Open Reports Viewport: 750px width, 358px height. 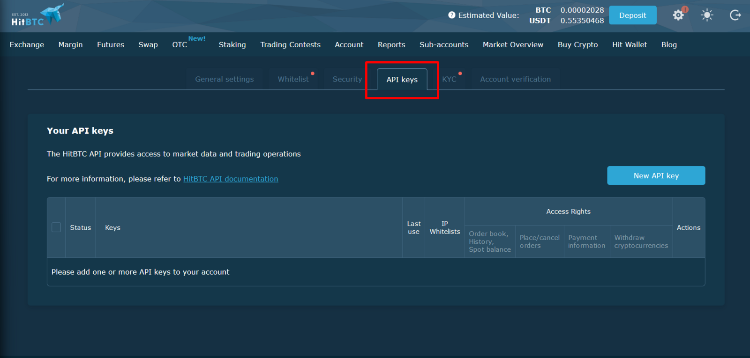391,44
